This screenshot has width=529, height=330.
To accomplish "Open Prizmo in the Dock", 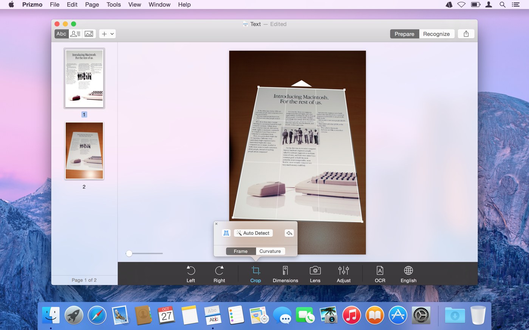I will [x=213, y=315].
